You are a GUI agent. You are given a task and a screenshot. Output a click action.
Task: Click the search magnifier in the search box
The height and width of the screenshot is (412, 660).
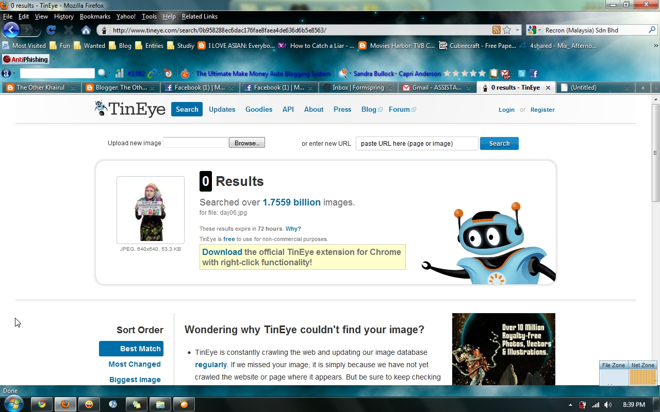tap(652, 30)
